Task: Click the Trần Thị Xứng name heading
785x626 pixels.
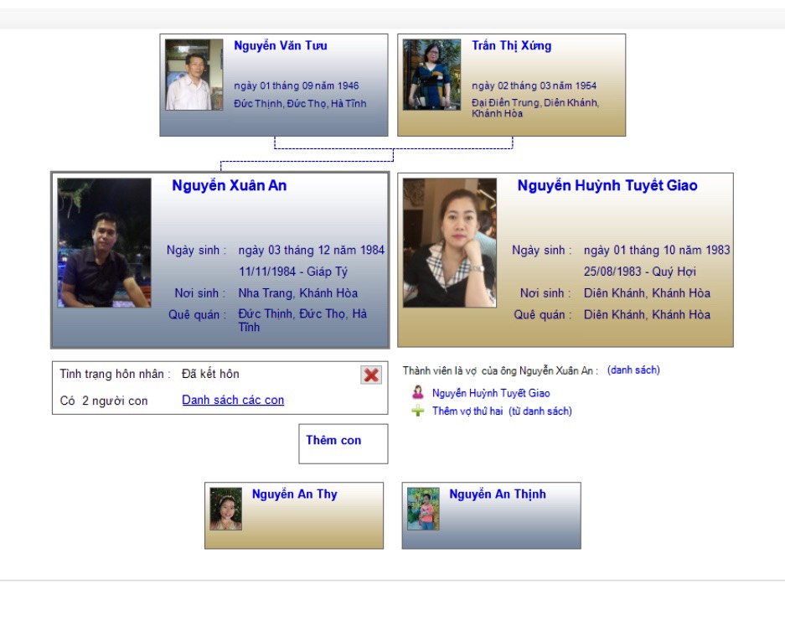Action: pyautogui.click(x=511, y=45)
